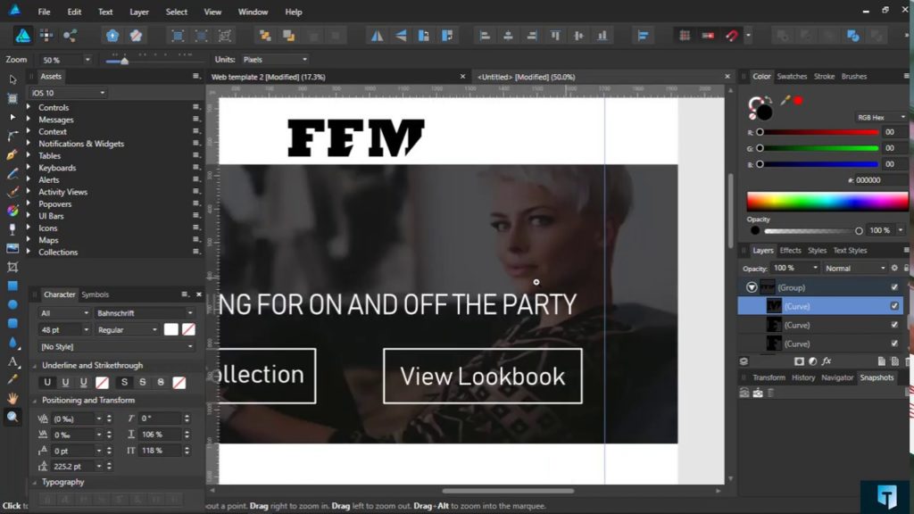Screen dimensions: 914x514
Task: Open the Layer menu
Action: (x=138, y=12)
